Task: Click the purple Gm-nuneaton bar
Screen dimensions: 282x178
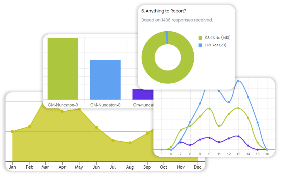Action: pos(143,94)
